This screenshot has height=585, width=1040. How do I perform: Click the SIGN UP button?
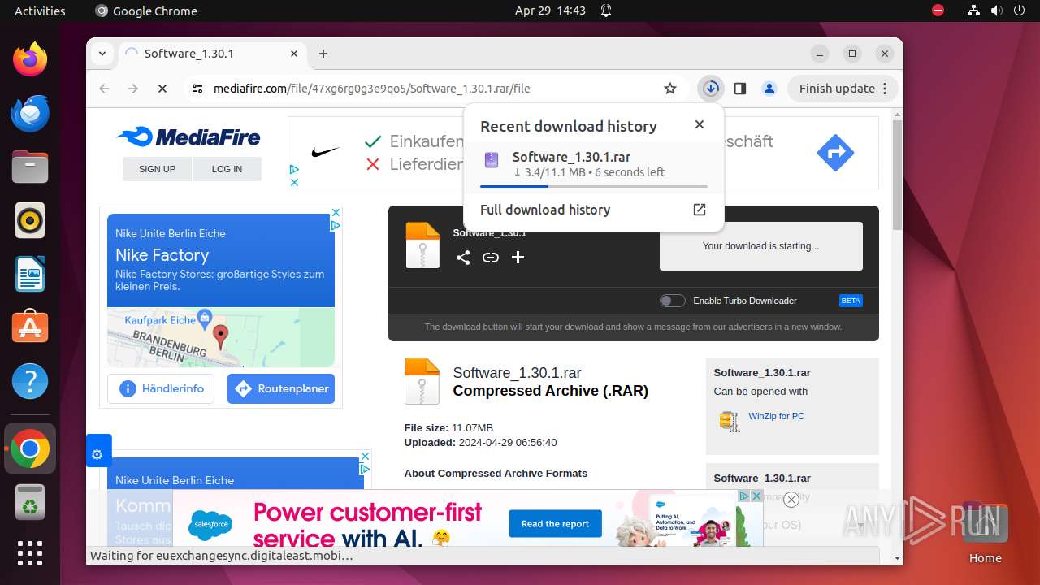coord(157,169)
